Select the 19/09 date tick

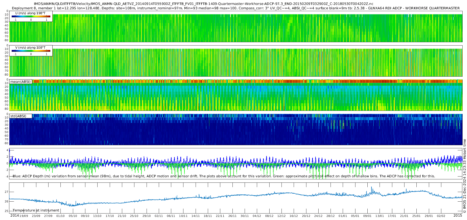pyautogui.click(x=24, y=216)
